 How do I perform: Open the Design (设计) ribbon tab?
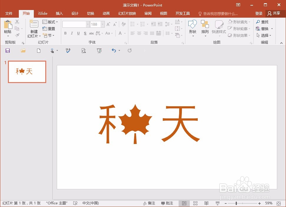(75, 13)
